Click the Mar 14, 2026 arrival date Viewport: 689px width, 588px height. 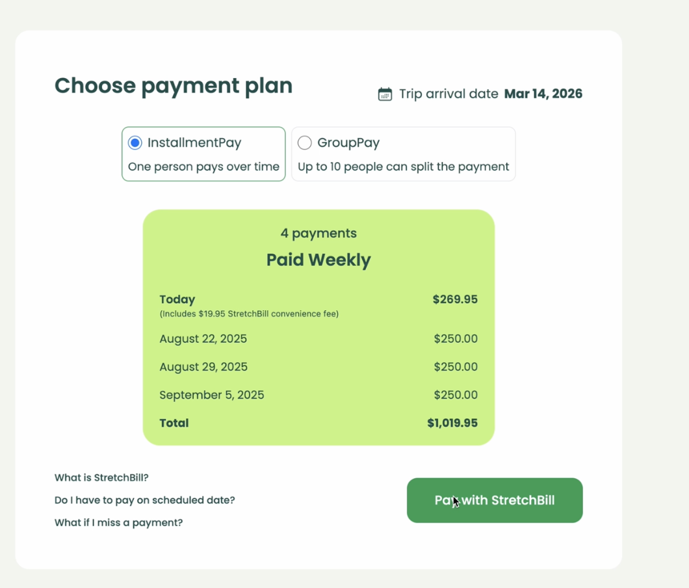[x=543, y=94]
